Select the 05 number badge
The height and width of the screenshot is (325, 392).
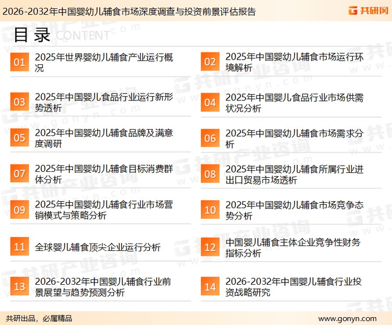pyautogui.click(x=19, y=138)
